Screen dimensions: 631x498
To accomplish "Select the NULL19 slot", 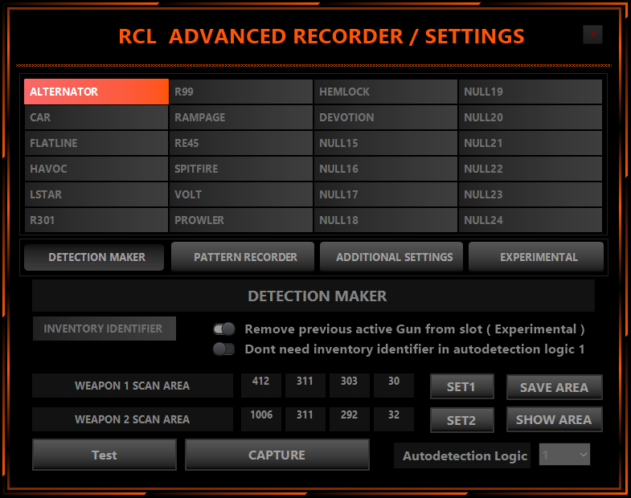I will (x=531, y=92).
